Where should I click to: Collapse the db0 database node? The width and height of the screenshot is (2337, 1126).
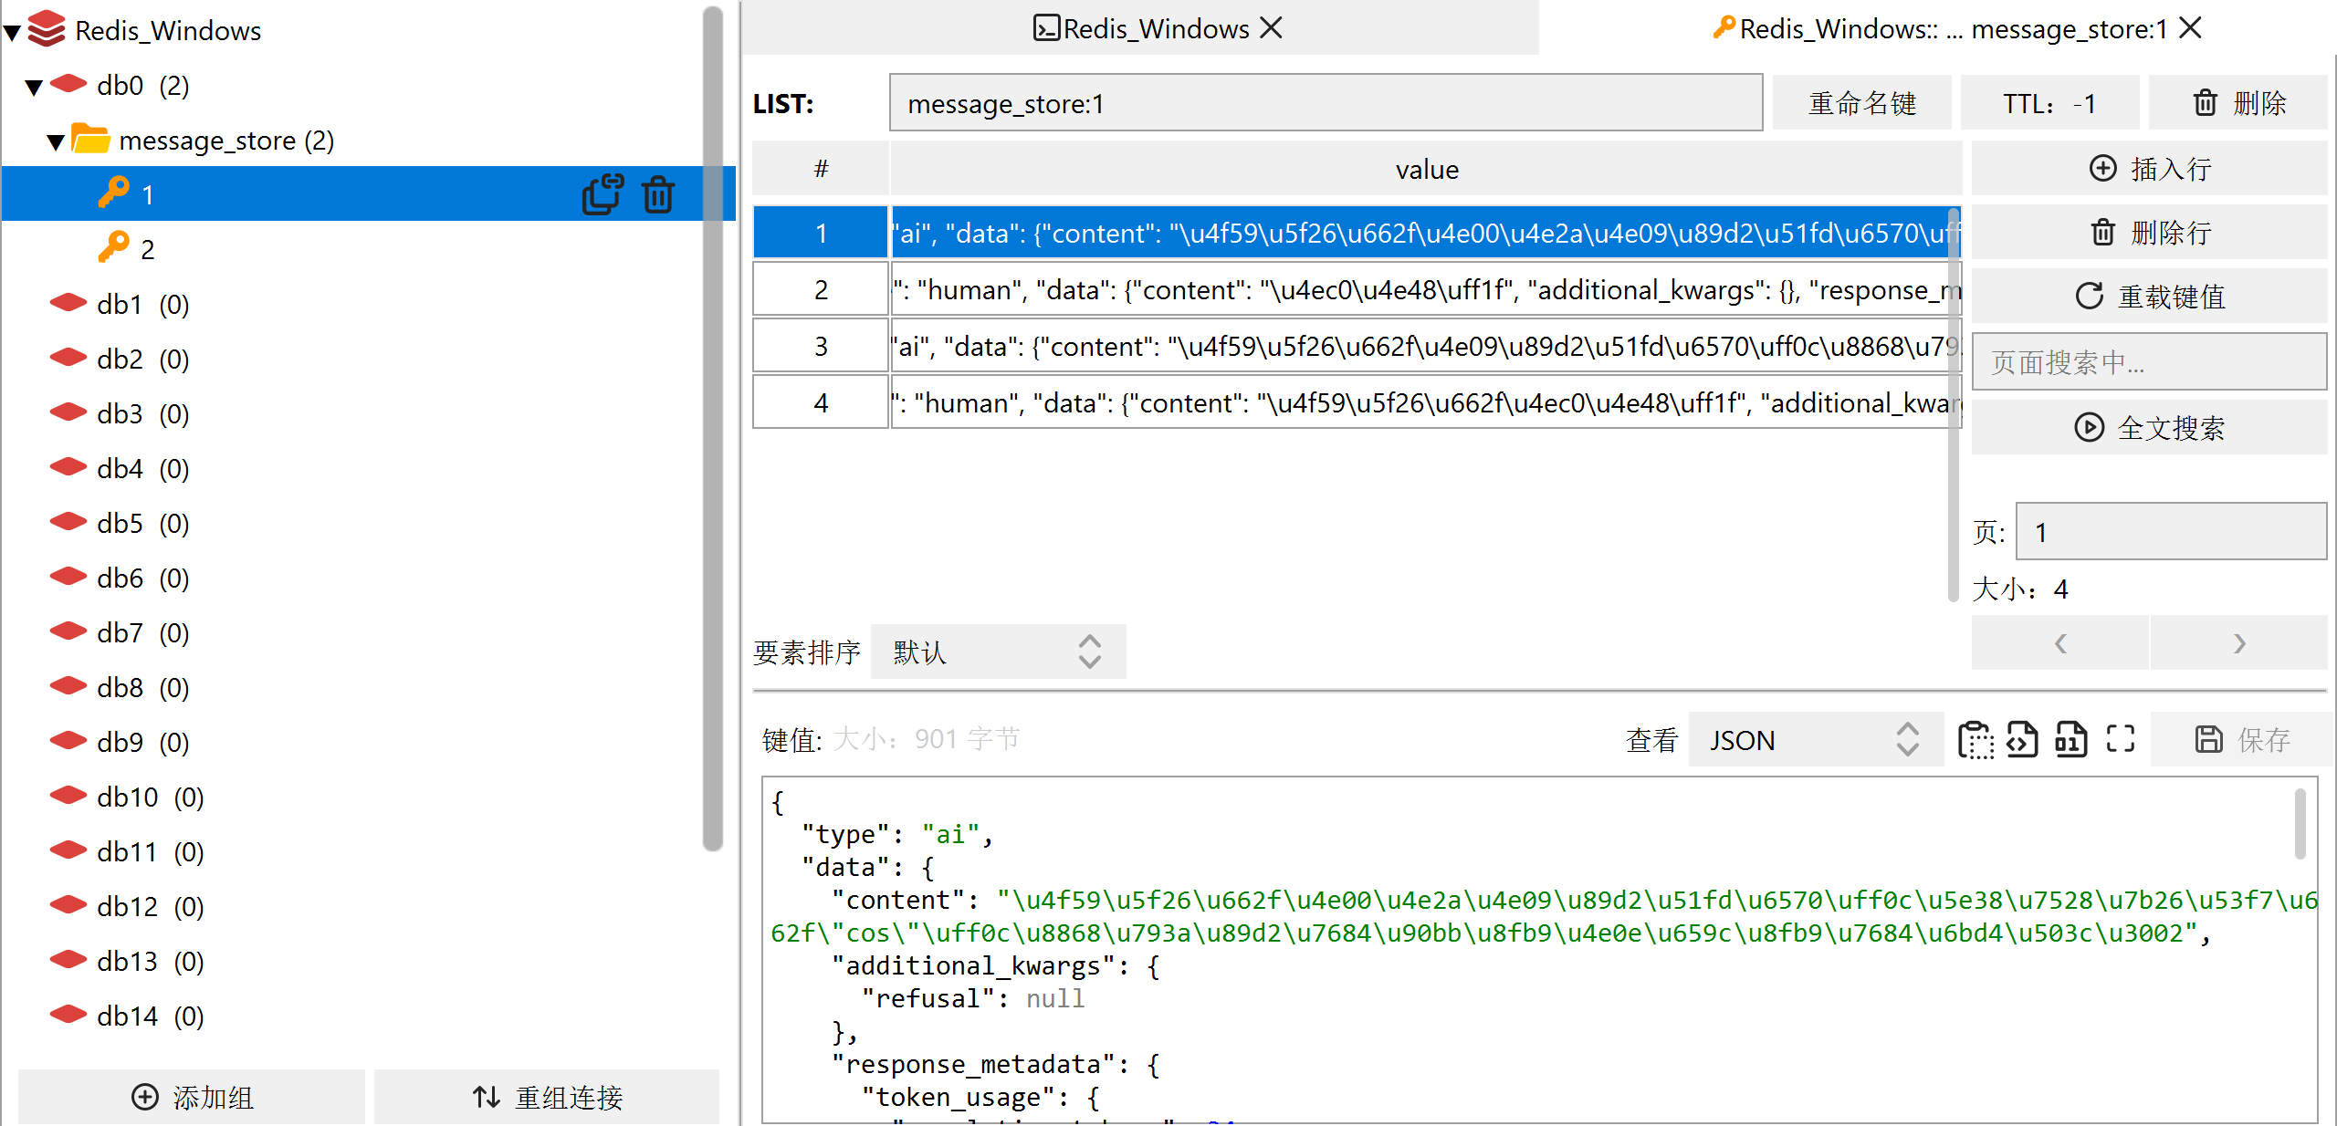[35, 87]
